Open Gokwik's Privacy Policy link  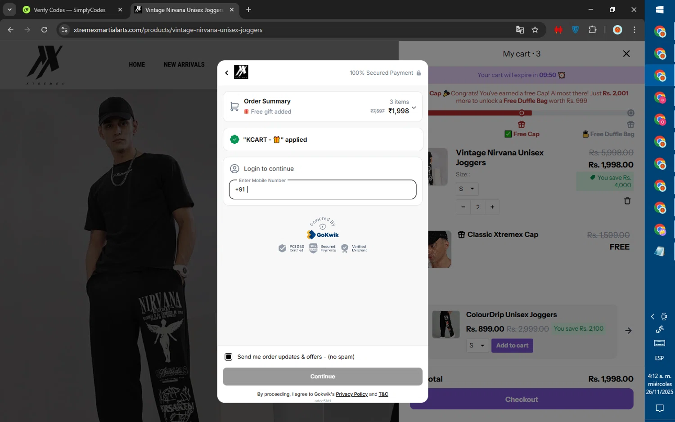[351, 394]
